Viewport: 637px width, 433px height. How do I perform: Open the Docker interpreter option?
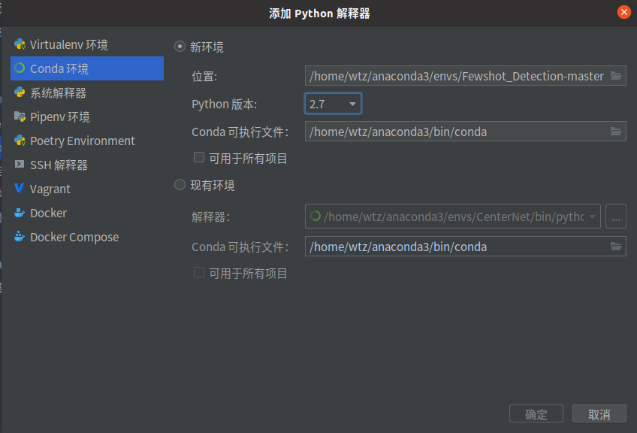click(x=49, y=213)
